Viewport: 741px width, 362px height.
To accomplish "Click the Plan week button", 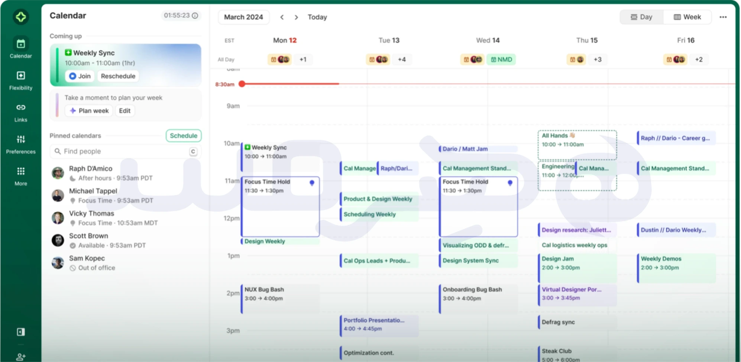I will point(89,111).
